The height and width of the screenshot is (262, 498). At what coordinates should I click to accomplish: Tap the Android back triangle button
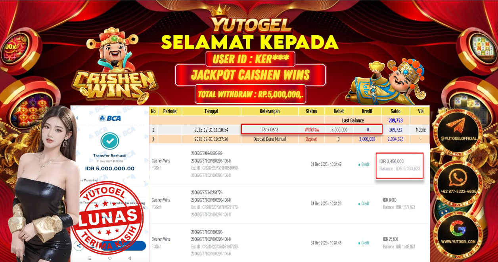coord(129,258)
